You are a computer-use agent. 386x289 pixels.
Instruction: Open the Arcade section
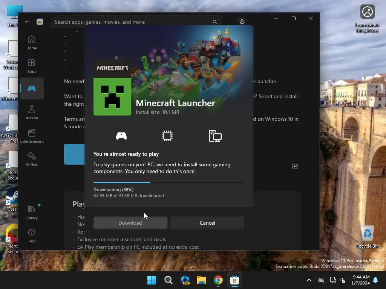click(32, 113)
